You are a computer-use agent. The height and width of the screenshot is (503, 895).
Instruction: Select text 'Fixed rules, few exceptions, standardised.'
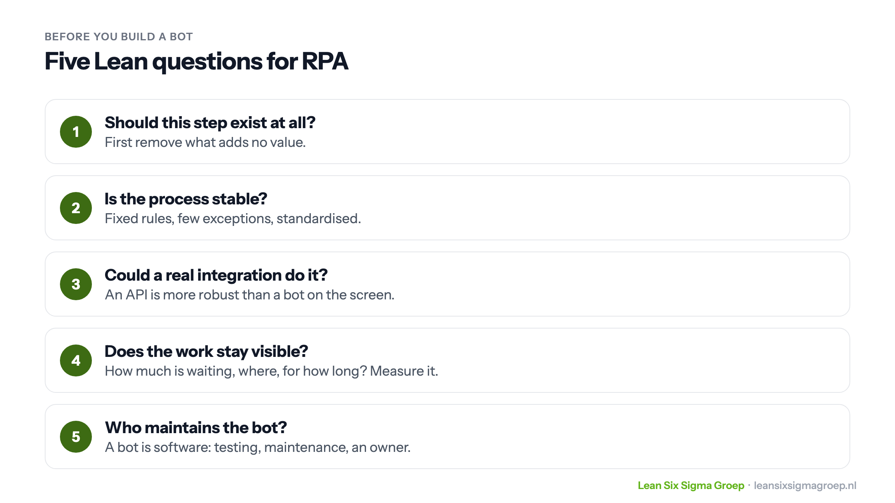click(x=233, y=218)
